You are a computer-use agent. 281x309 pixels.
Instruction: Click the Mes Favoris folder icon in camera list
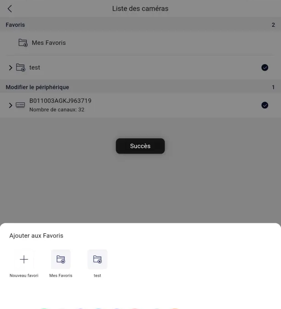coord(23,42)
